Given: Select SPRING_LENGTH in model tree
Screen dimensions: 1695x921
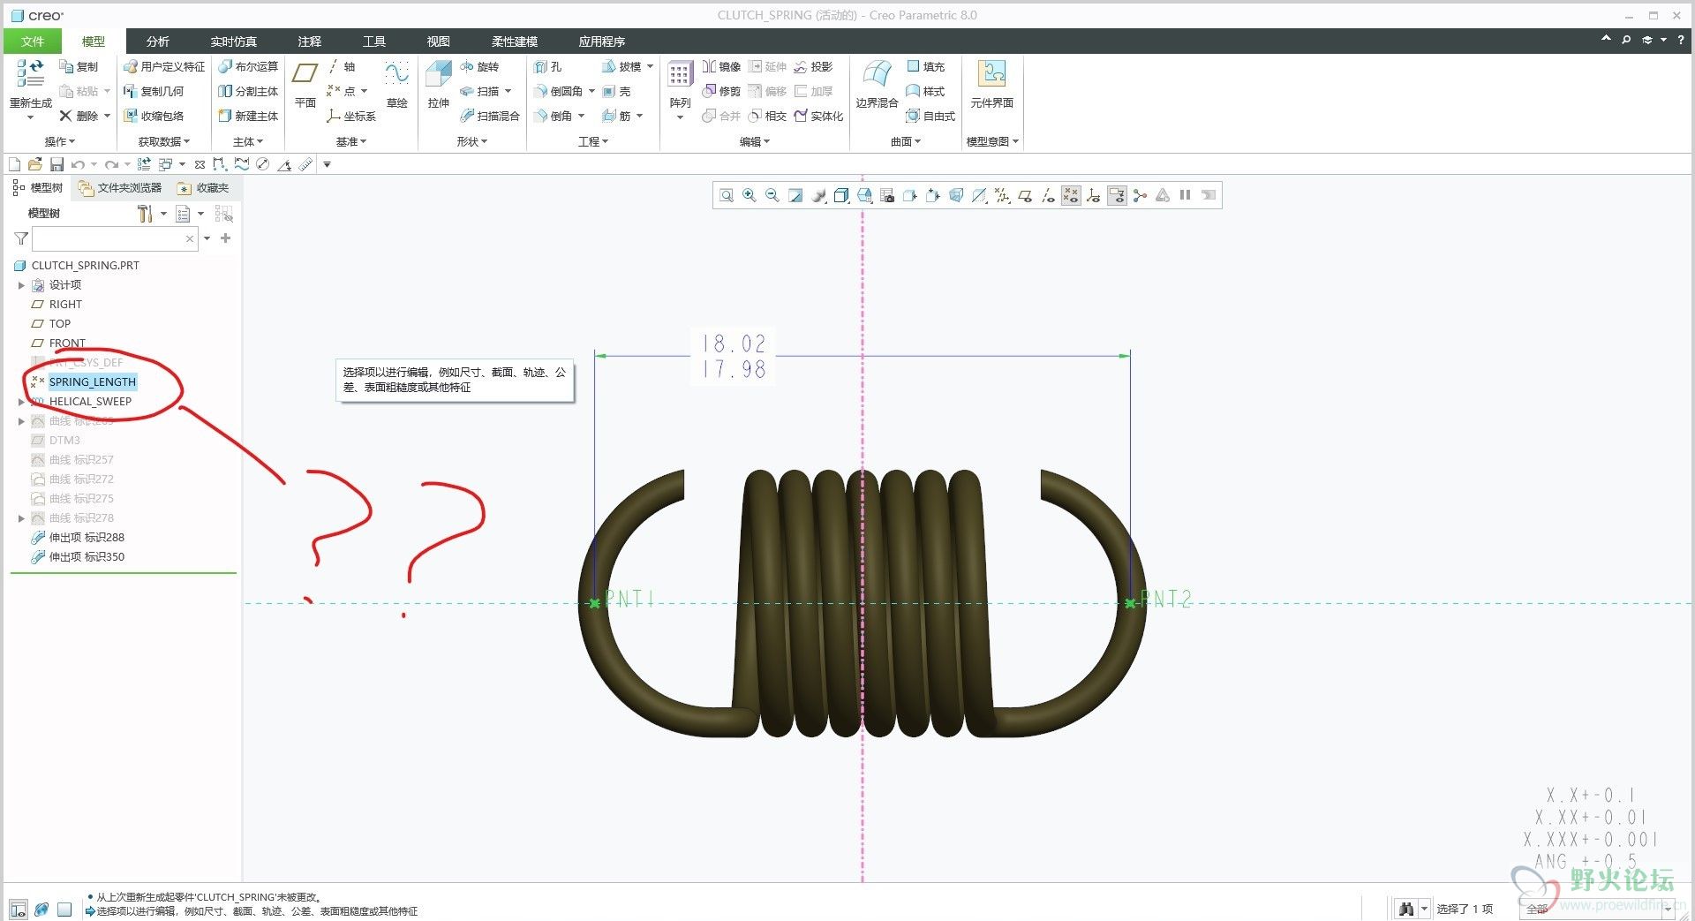Looking at the screenshot, I should click(92, 382).
